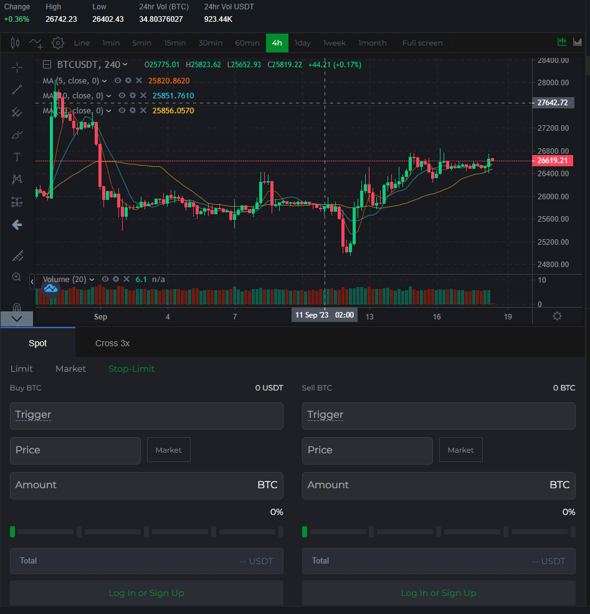Collapse the drawing toolbar with chevron

point(17,319)
